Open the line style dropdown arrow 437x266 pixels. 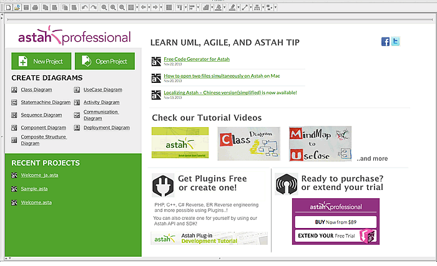coord(250,7)
